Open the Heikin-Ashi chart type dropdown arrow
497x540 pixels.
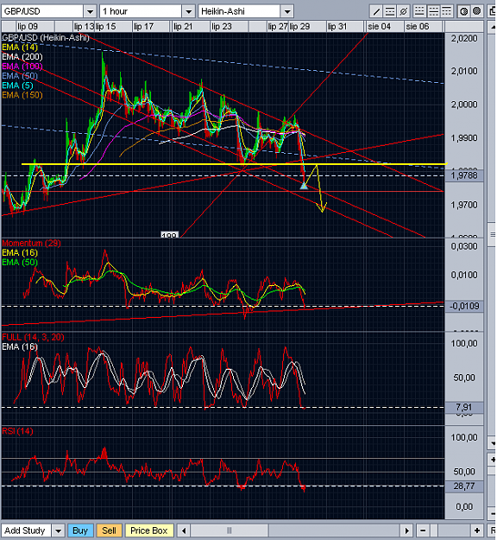tap(287, 11)
